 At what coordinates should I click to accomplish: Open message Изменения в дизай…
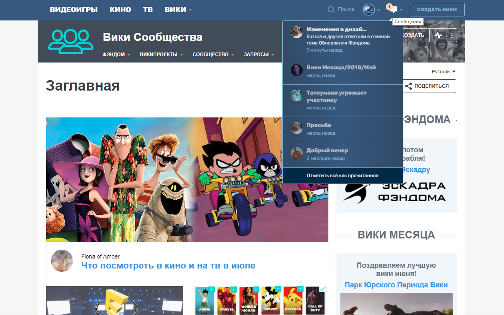(343, 40)
